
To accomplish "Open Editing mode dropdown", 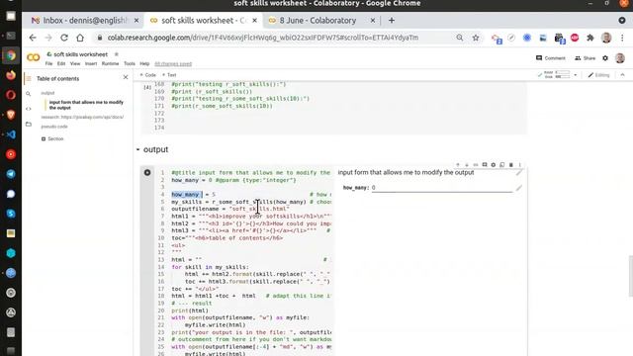I will 598,75.
